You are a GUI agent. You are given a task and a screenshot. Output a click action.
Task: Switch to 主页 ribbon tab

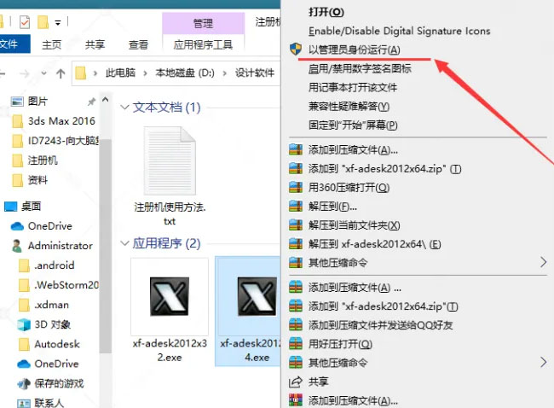pyautogui.click(x=52, y=44)
